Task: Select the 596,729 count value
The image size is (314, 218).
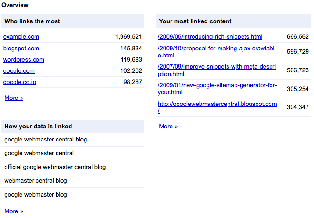Action: coord(298,52)
